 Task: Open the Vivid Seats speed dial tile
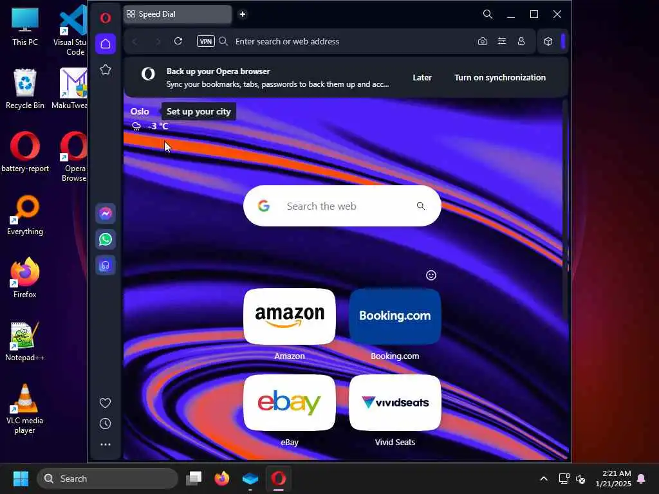click(x=395, y=403)
